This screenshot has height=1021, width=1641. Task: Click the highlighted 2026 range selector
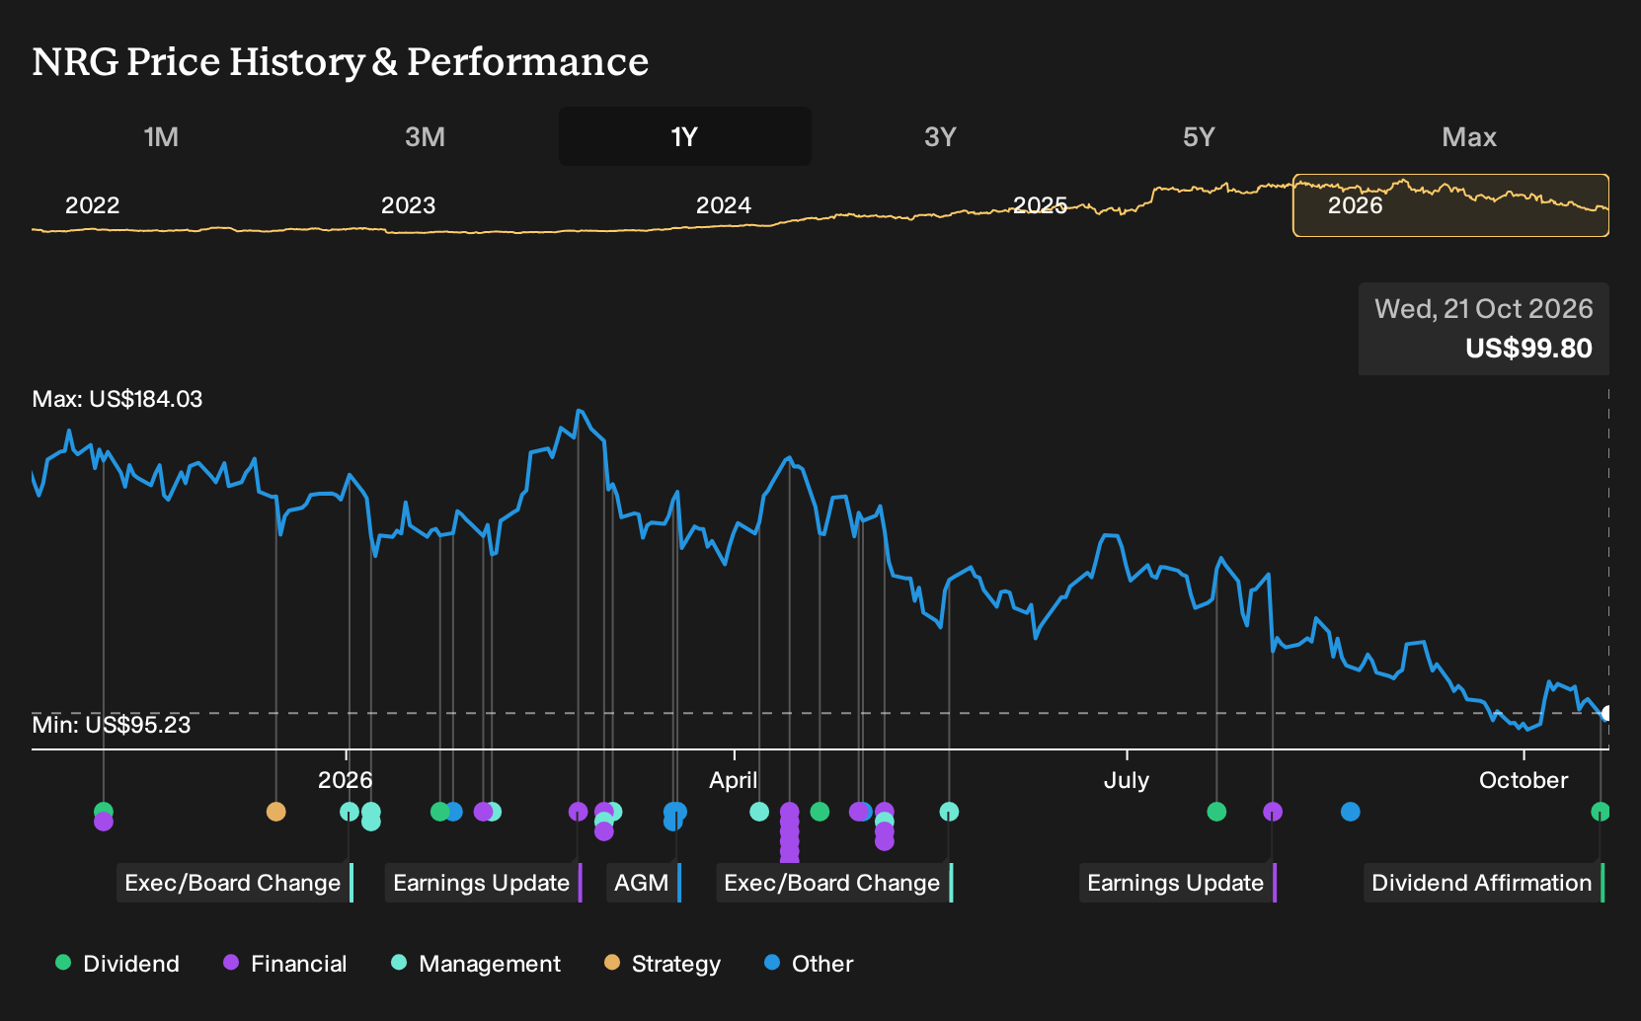(x=1450, y=205)
